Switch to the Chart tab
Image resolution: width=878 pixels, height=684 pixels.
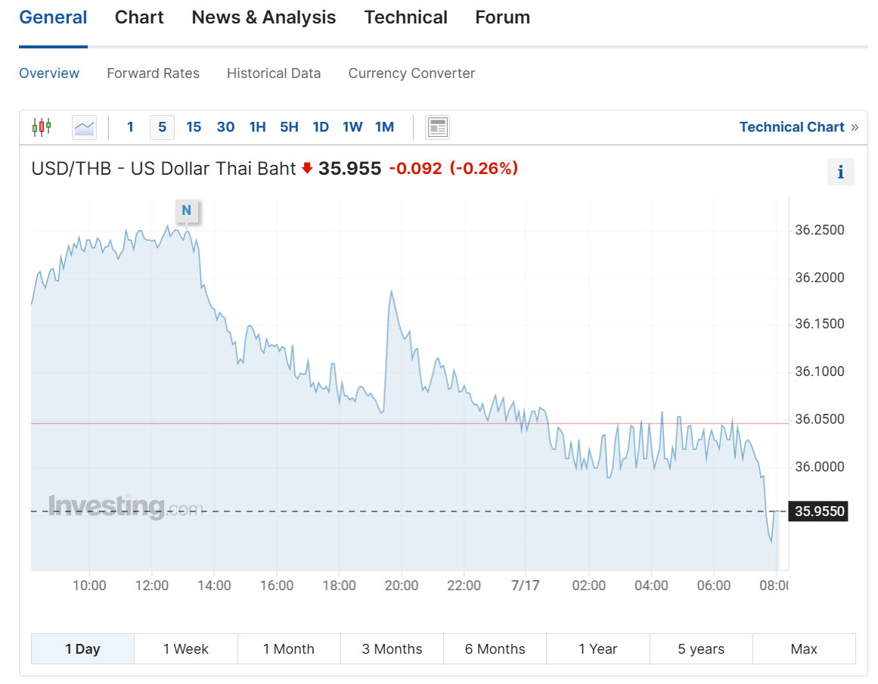[139, 17]
